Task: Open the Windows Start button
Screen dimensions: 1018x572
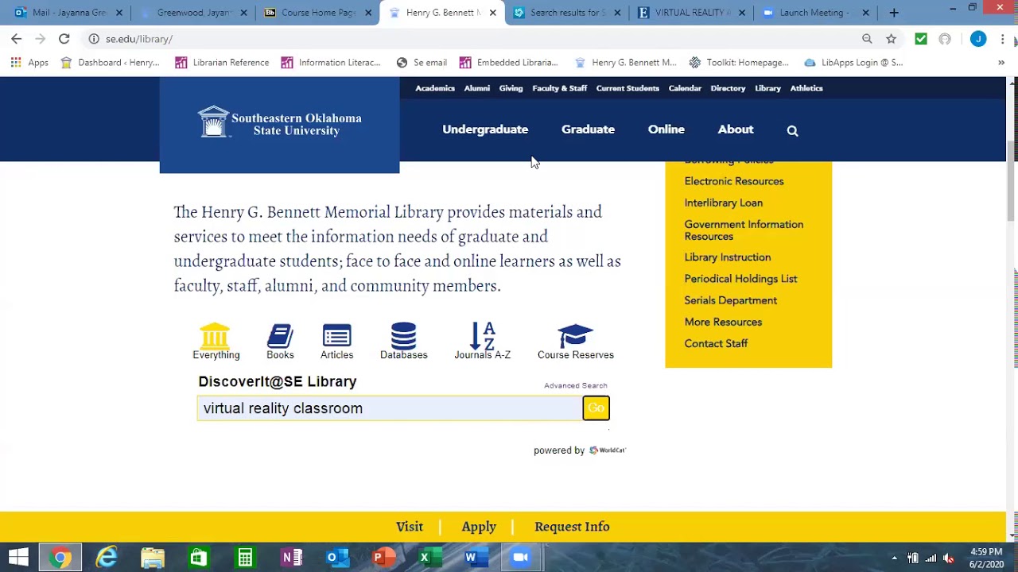Action: tap(18, 558)
